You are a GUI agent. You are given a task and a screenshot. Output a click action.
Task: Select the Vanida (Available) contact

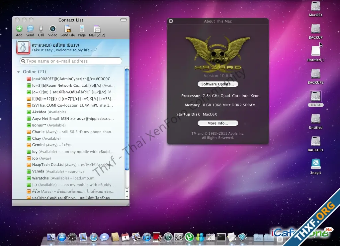pos(70,172)
